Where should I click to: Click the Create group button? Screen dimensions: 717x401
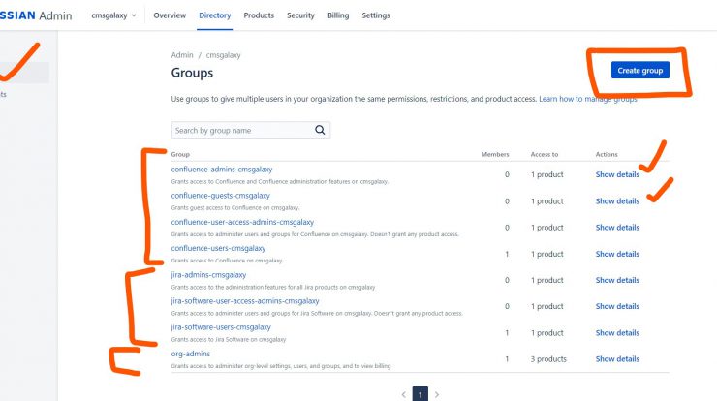click(640, 70)
